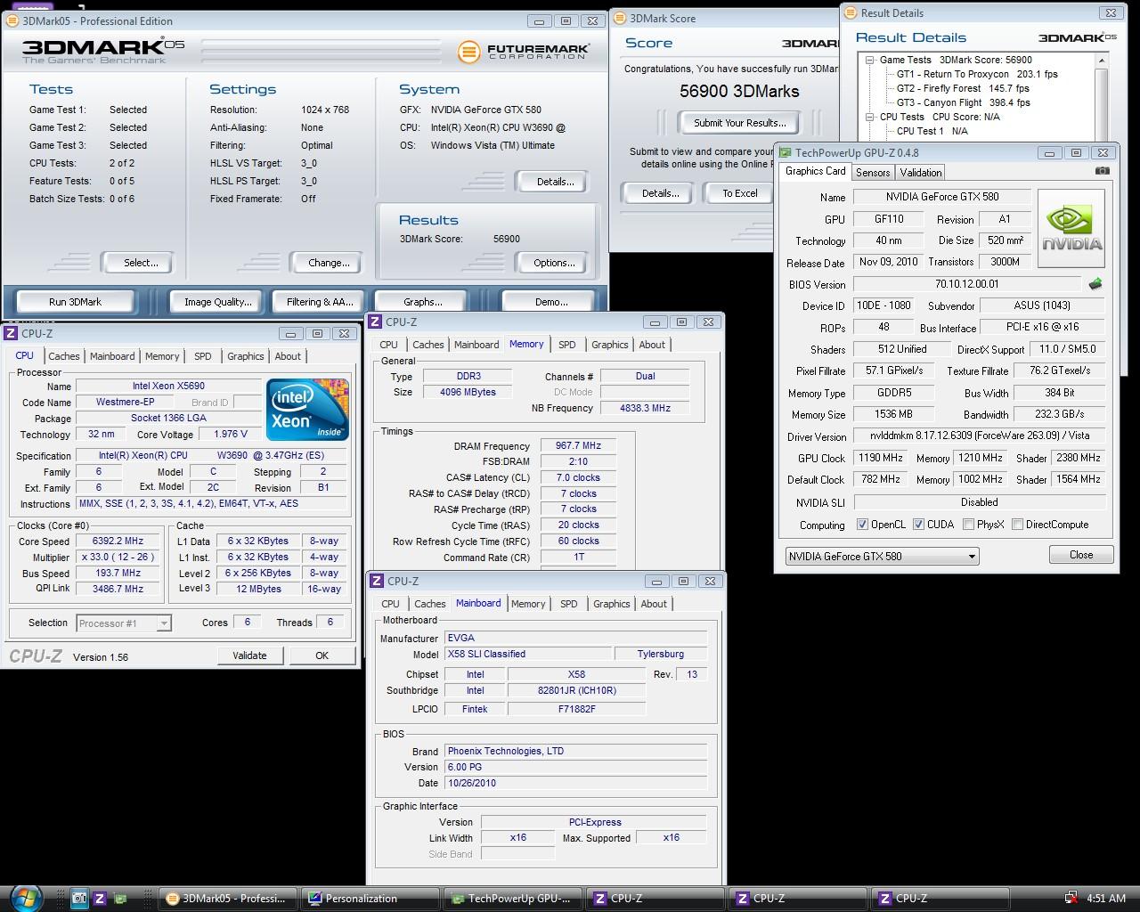Viewport: 1140px width, 912px height.
Task: Select the Mainboard tab in CPU-Z CPU window
Action: point(112,356)
